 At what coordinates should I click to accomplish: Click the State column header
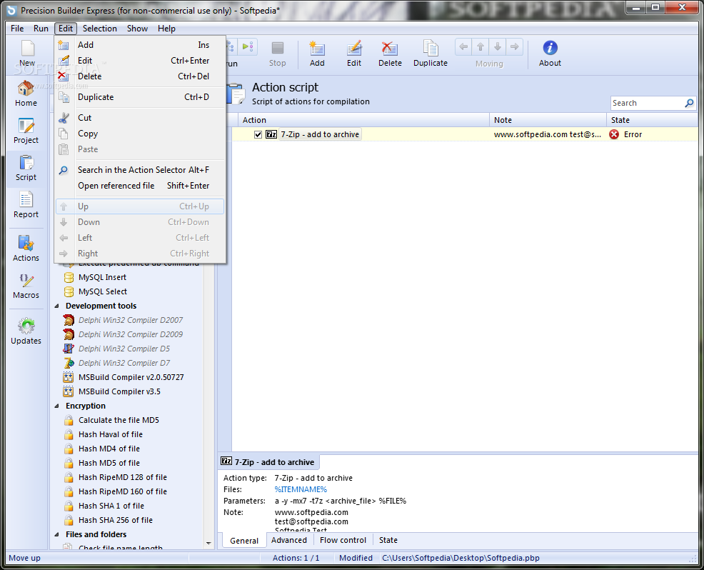[x=653, y=120]
